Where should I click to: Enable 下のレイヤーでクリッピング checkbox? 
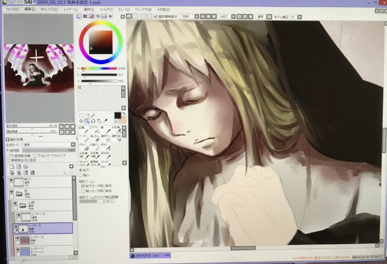pos(35,156)
